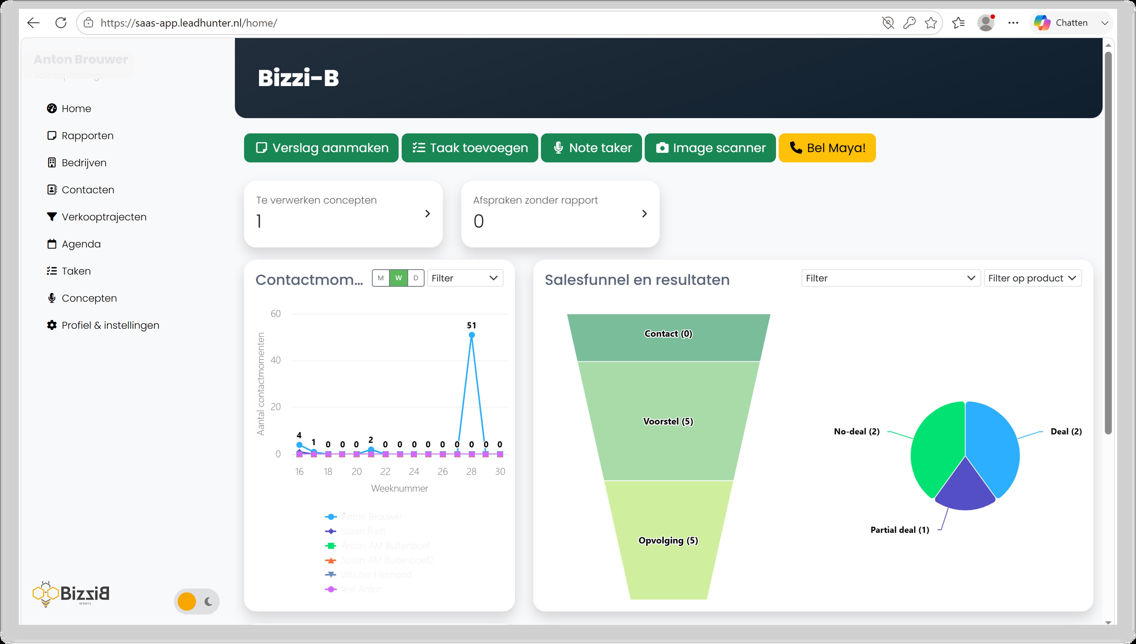This screenshot has width=1136, height=644.
Task: Click the building icon for Bedrijven
Action: (52, 163)
